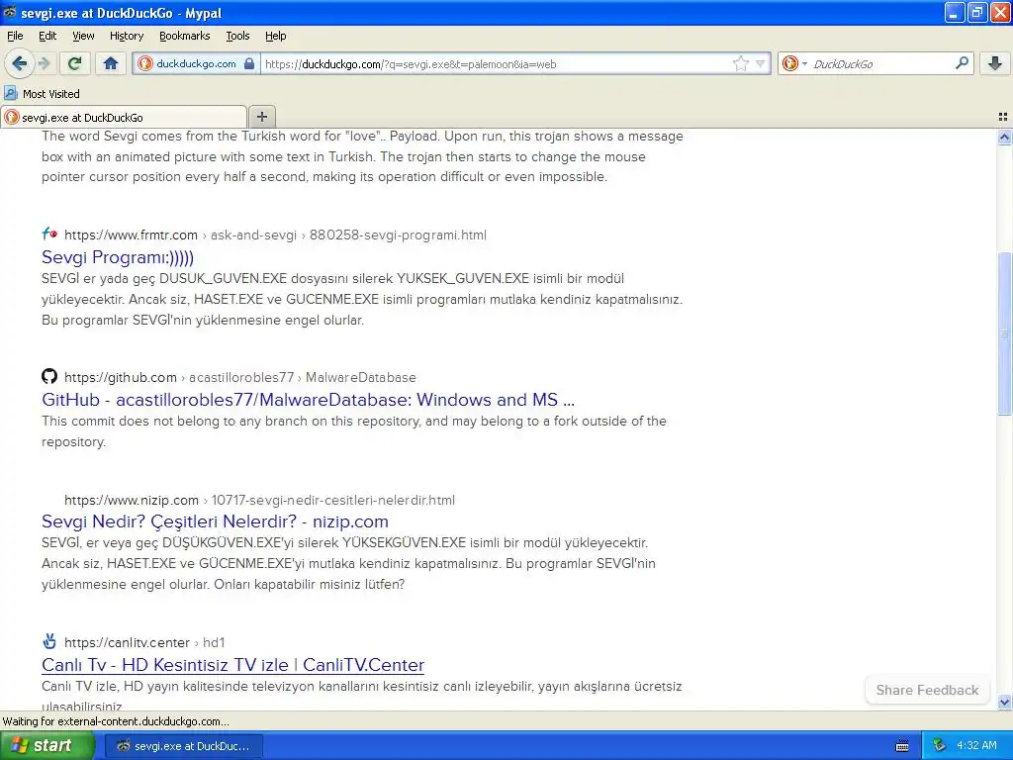Select the sevgi.exe at DuckDuckGo tab
The width and height of the screenshot is (1013, 760).
(124, 117)
